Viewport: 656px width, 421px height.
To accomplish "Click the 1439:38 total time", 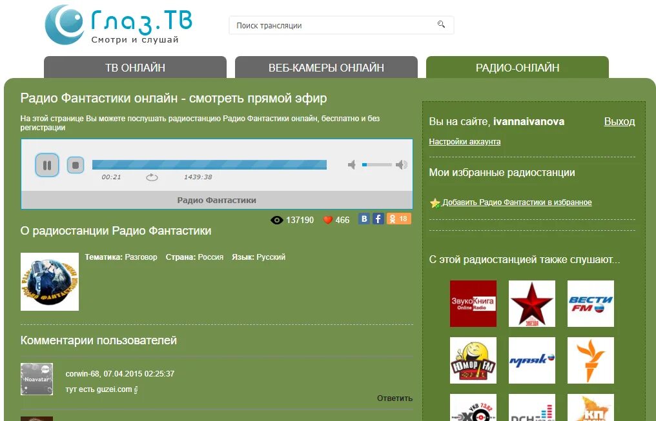I will (x=198, y=177).
